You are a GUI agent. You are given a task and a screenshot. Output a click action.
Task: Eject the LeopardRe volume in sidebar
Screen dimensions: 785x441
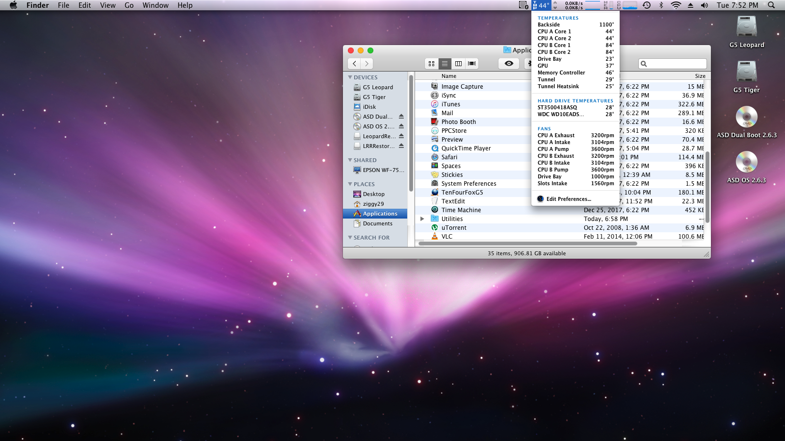pyautogui.click(x=401, y=136)
